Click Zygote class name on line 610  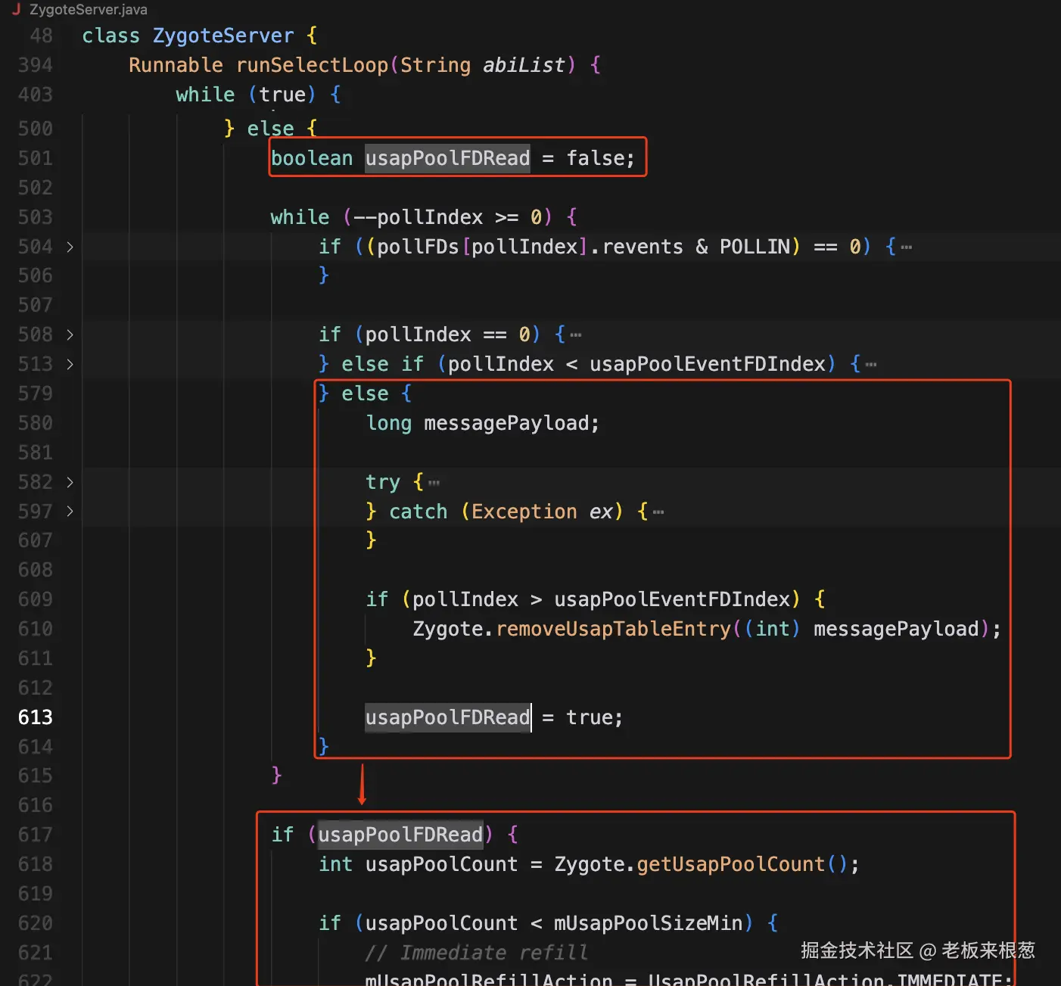pos(448,629)
